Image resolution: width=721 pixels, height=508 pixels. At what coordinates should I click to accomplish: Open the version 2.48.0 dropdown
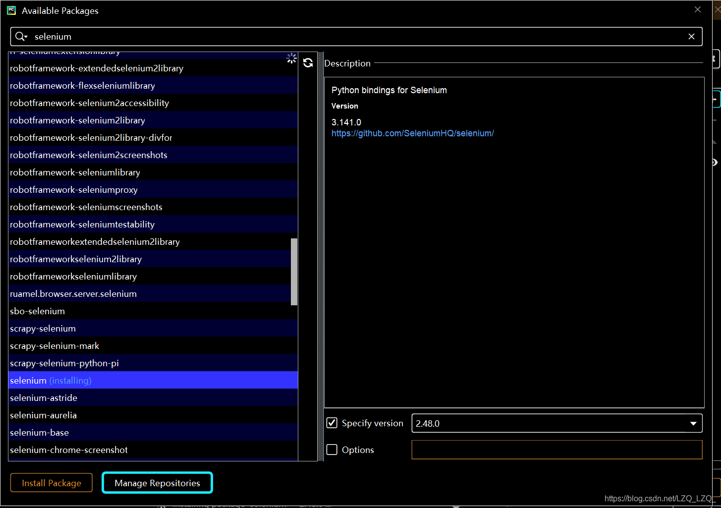click(x=693, y=423)
